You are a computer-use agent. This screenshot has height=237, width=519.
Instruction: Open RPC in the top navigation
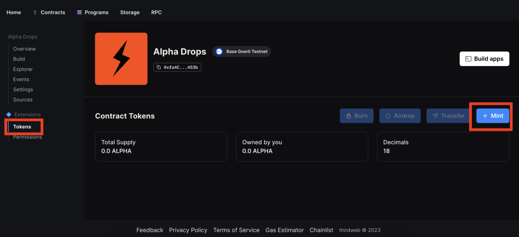156,13
